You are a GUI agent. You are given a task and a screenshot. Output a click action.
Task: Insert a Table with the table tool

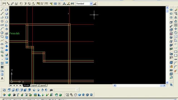tap(2, 75)
